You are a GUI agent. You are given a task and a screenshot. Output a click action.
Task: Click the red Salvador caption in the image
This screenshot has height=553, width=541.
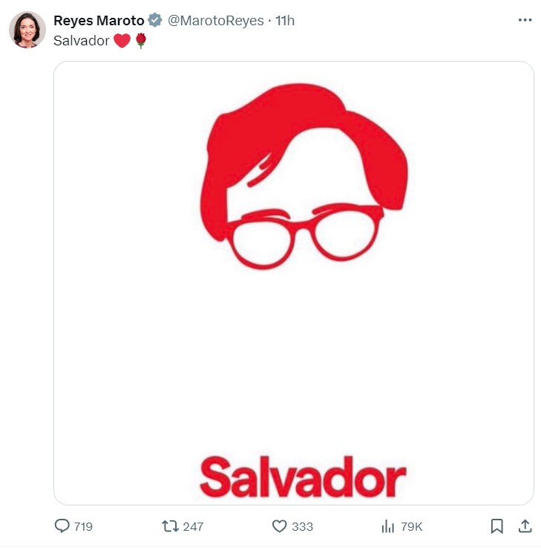[x=303, y=477]
